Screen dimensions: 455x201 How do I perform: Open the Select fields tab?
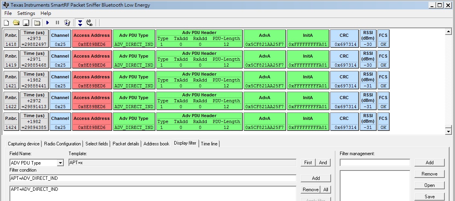click(x=97, y=144)
